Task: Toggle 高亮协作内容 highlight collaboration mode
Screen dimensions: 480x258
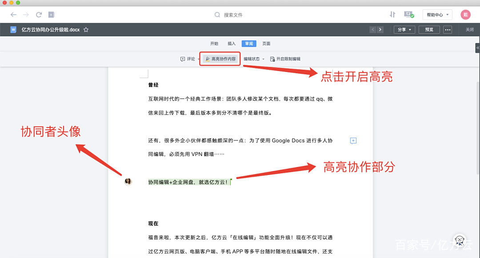Action: (x=220, y=58)
